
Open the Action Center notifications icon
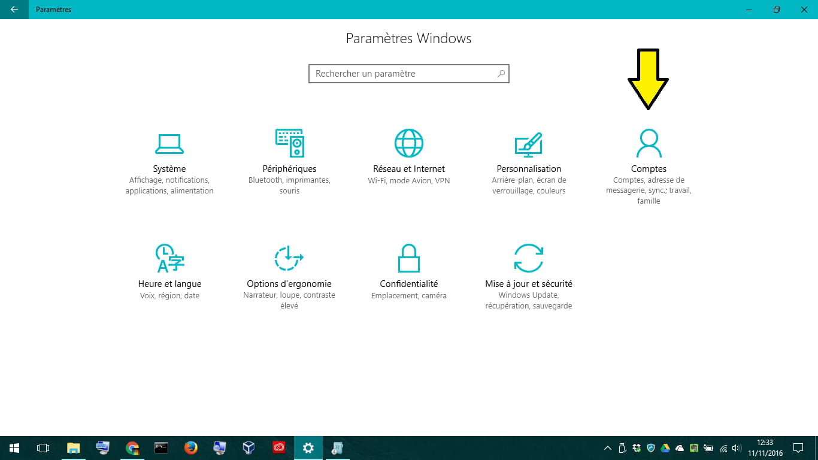click(x=798, y=448)
